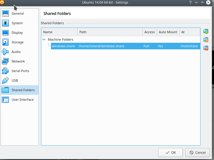The width and height of the screenshot is (214, 160).
Task: Select the Audio speaker icon
Action: click(6, 52)
